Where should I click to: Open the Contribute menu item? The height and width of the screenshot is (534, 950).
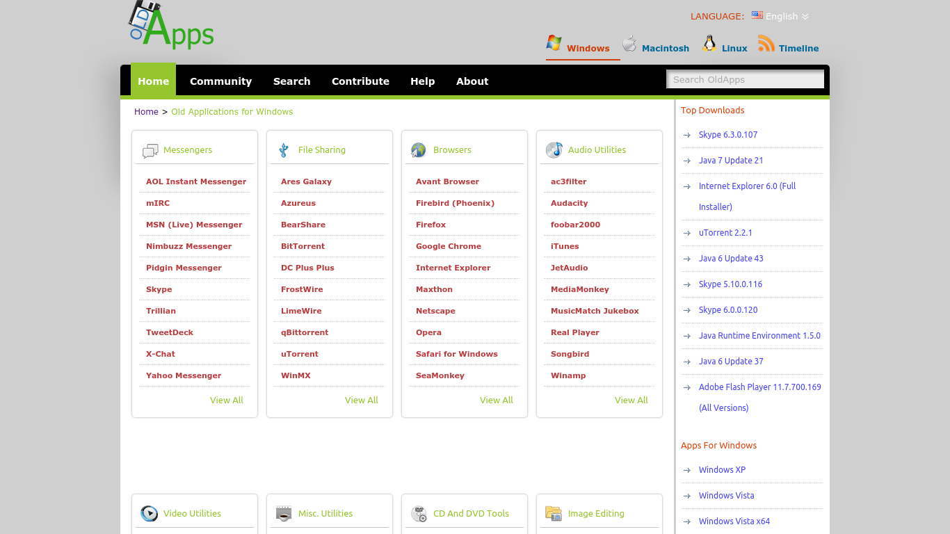[360, 81]
